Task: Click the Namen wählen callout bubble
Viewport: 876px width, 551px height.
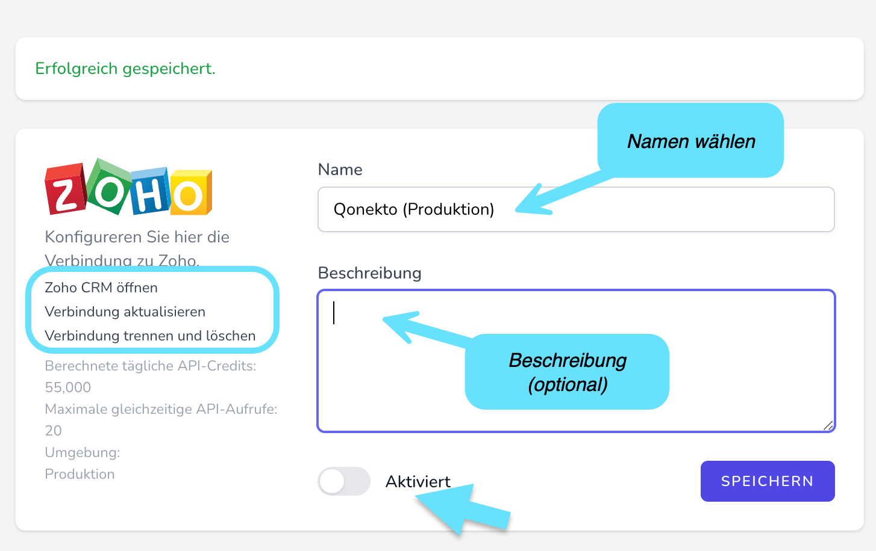Action: [x=690, y=141]
